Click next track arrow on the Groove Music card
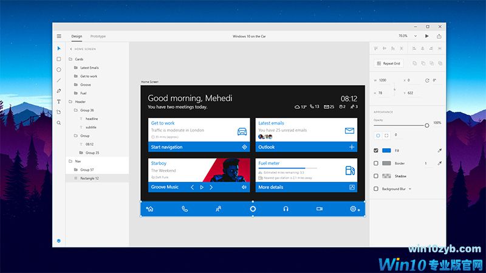Viewport: 486px width, 273px height. click(211, 187)
